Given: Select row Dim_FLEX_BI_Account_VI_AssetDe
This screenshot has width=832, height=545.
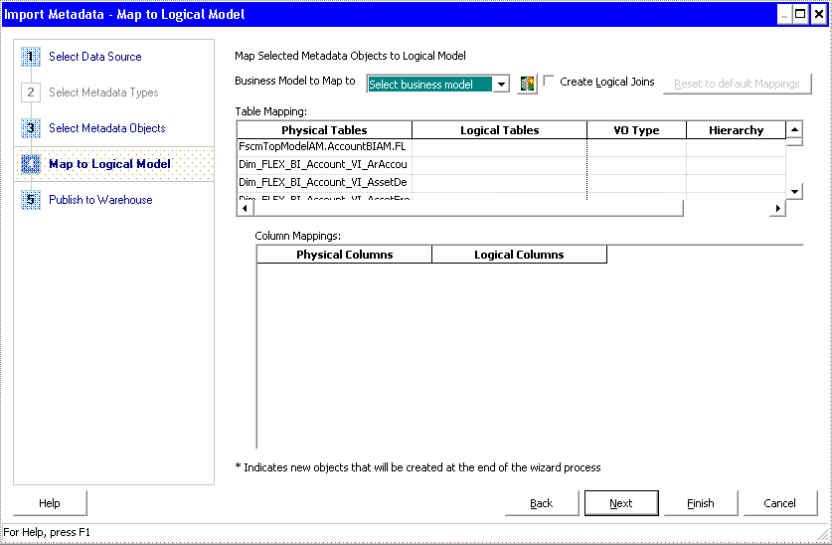Looking at the screenshot, I should 324,183.
